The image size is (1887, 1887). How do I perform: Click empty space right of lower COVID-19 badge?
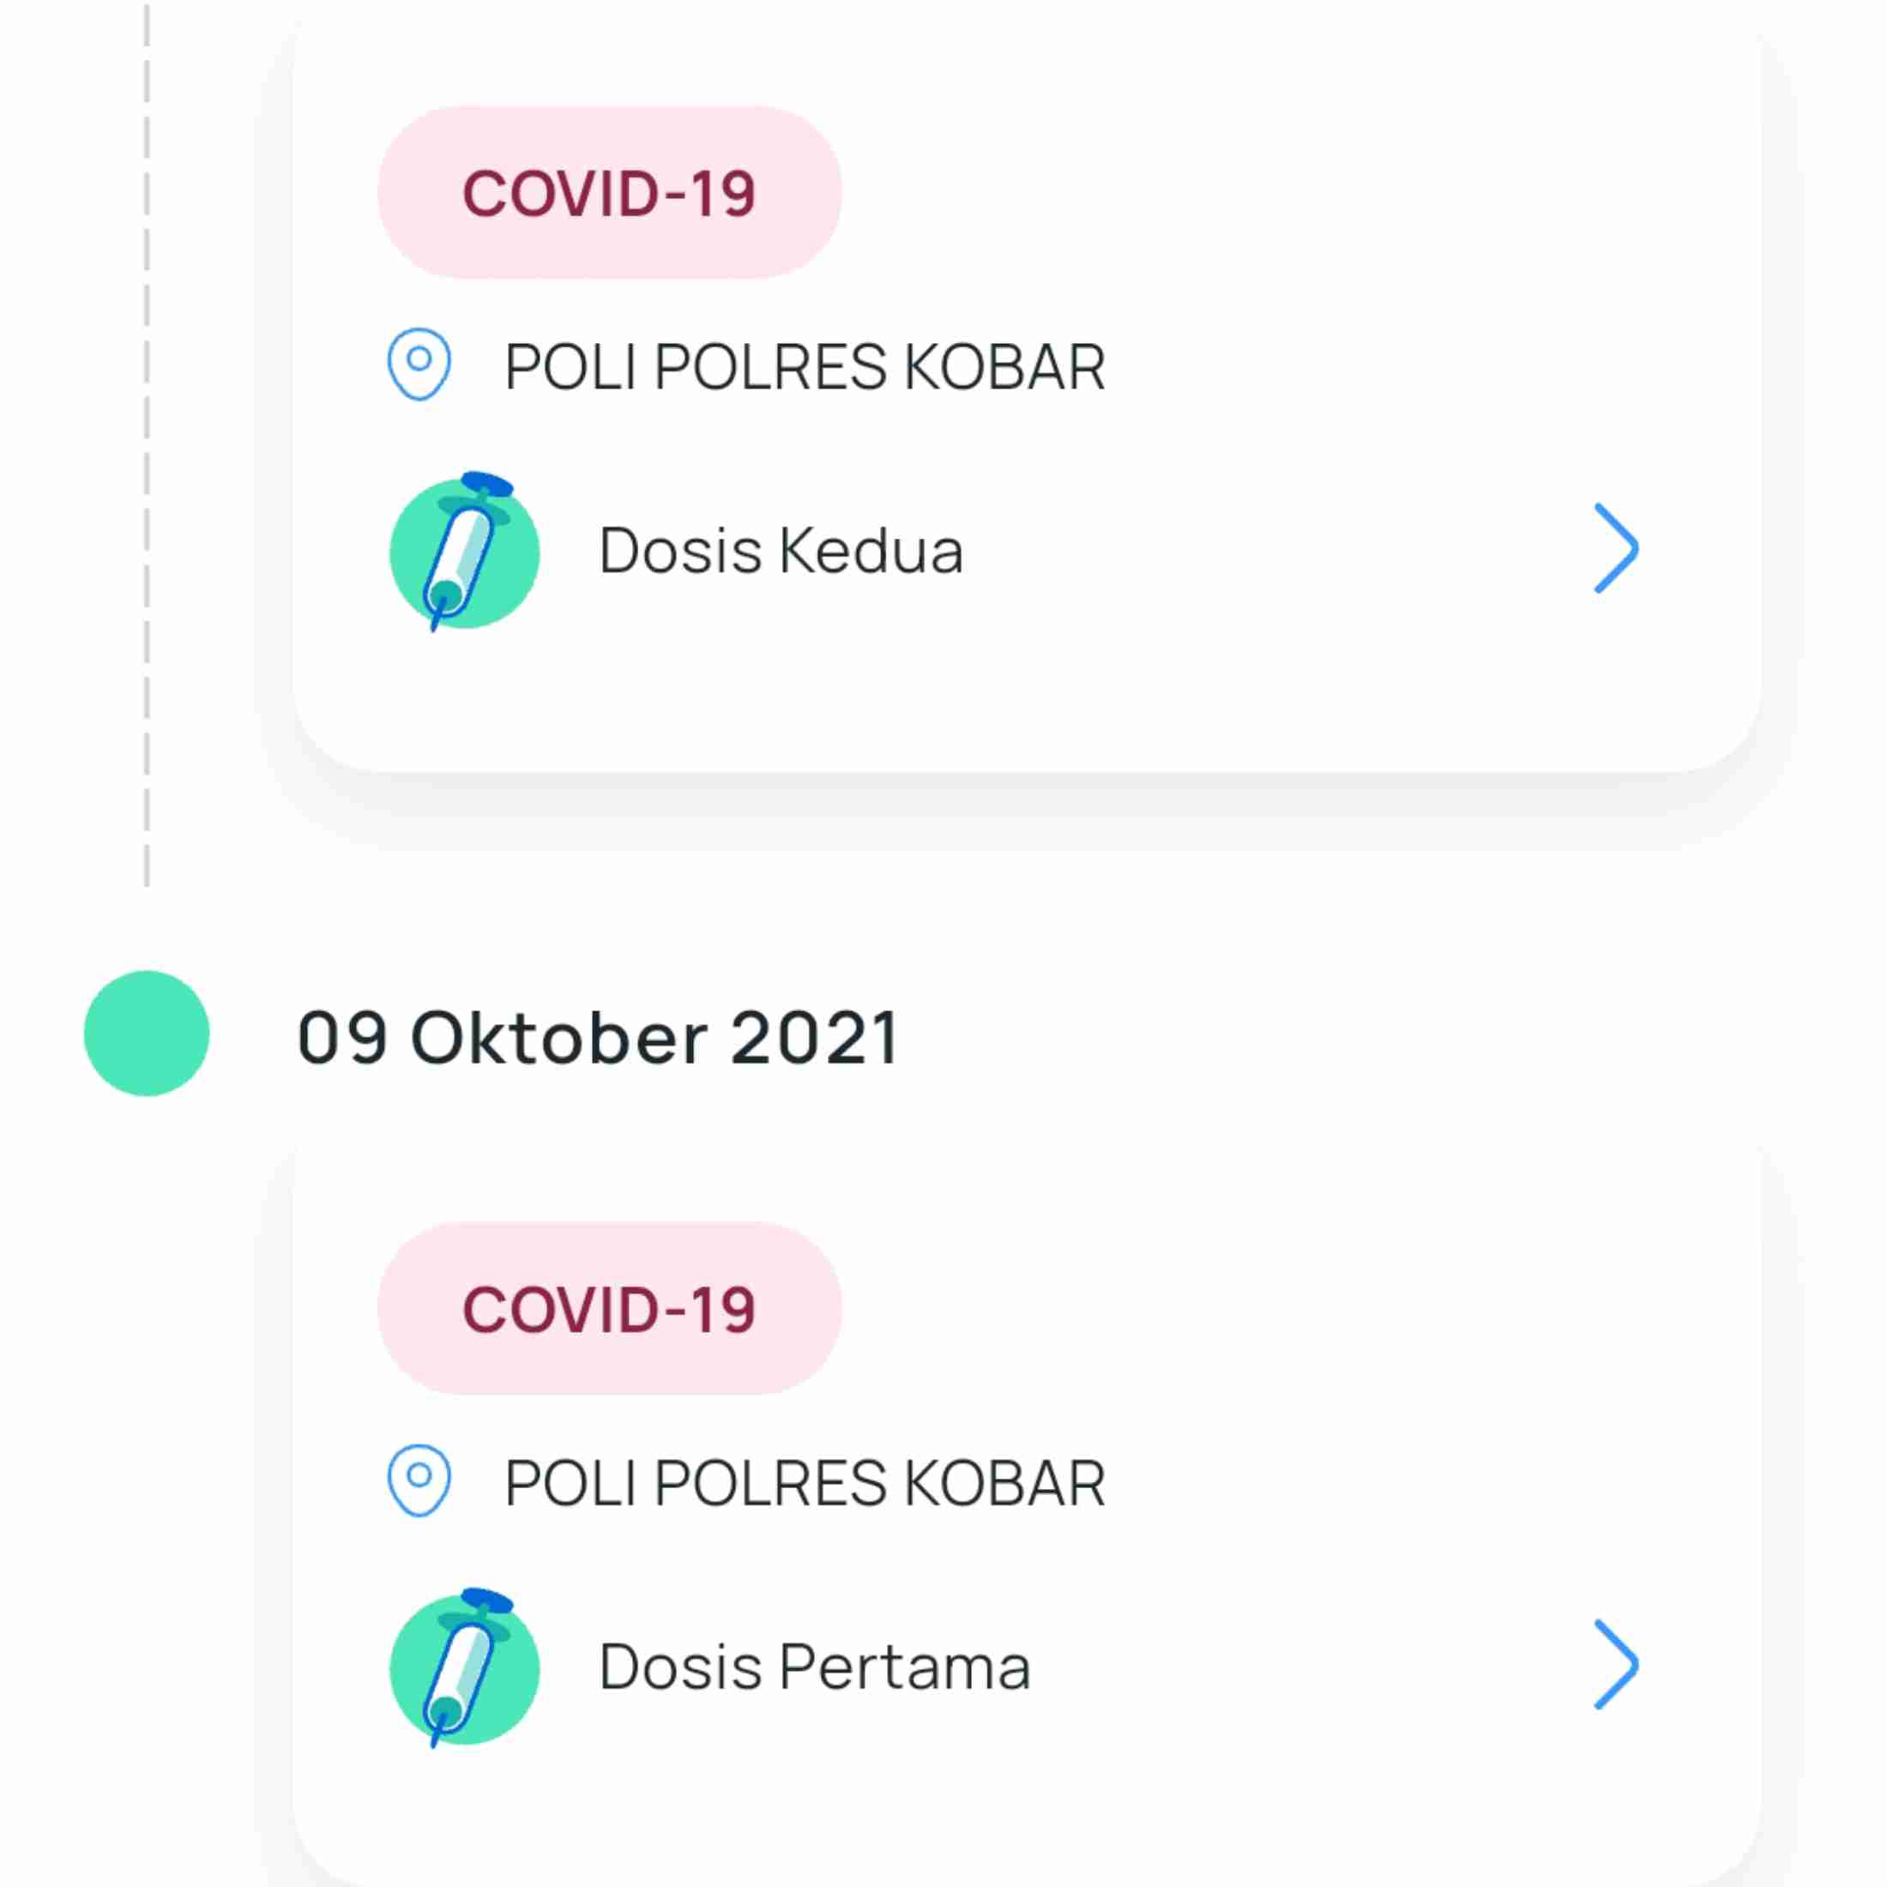tap(1269, 1309)
